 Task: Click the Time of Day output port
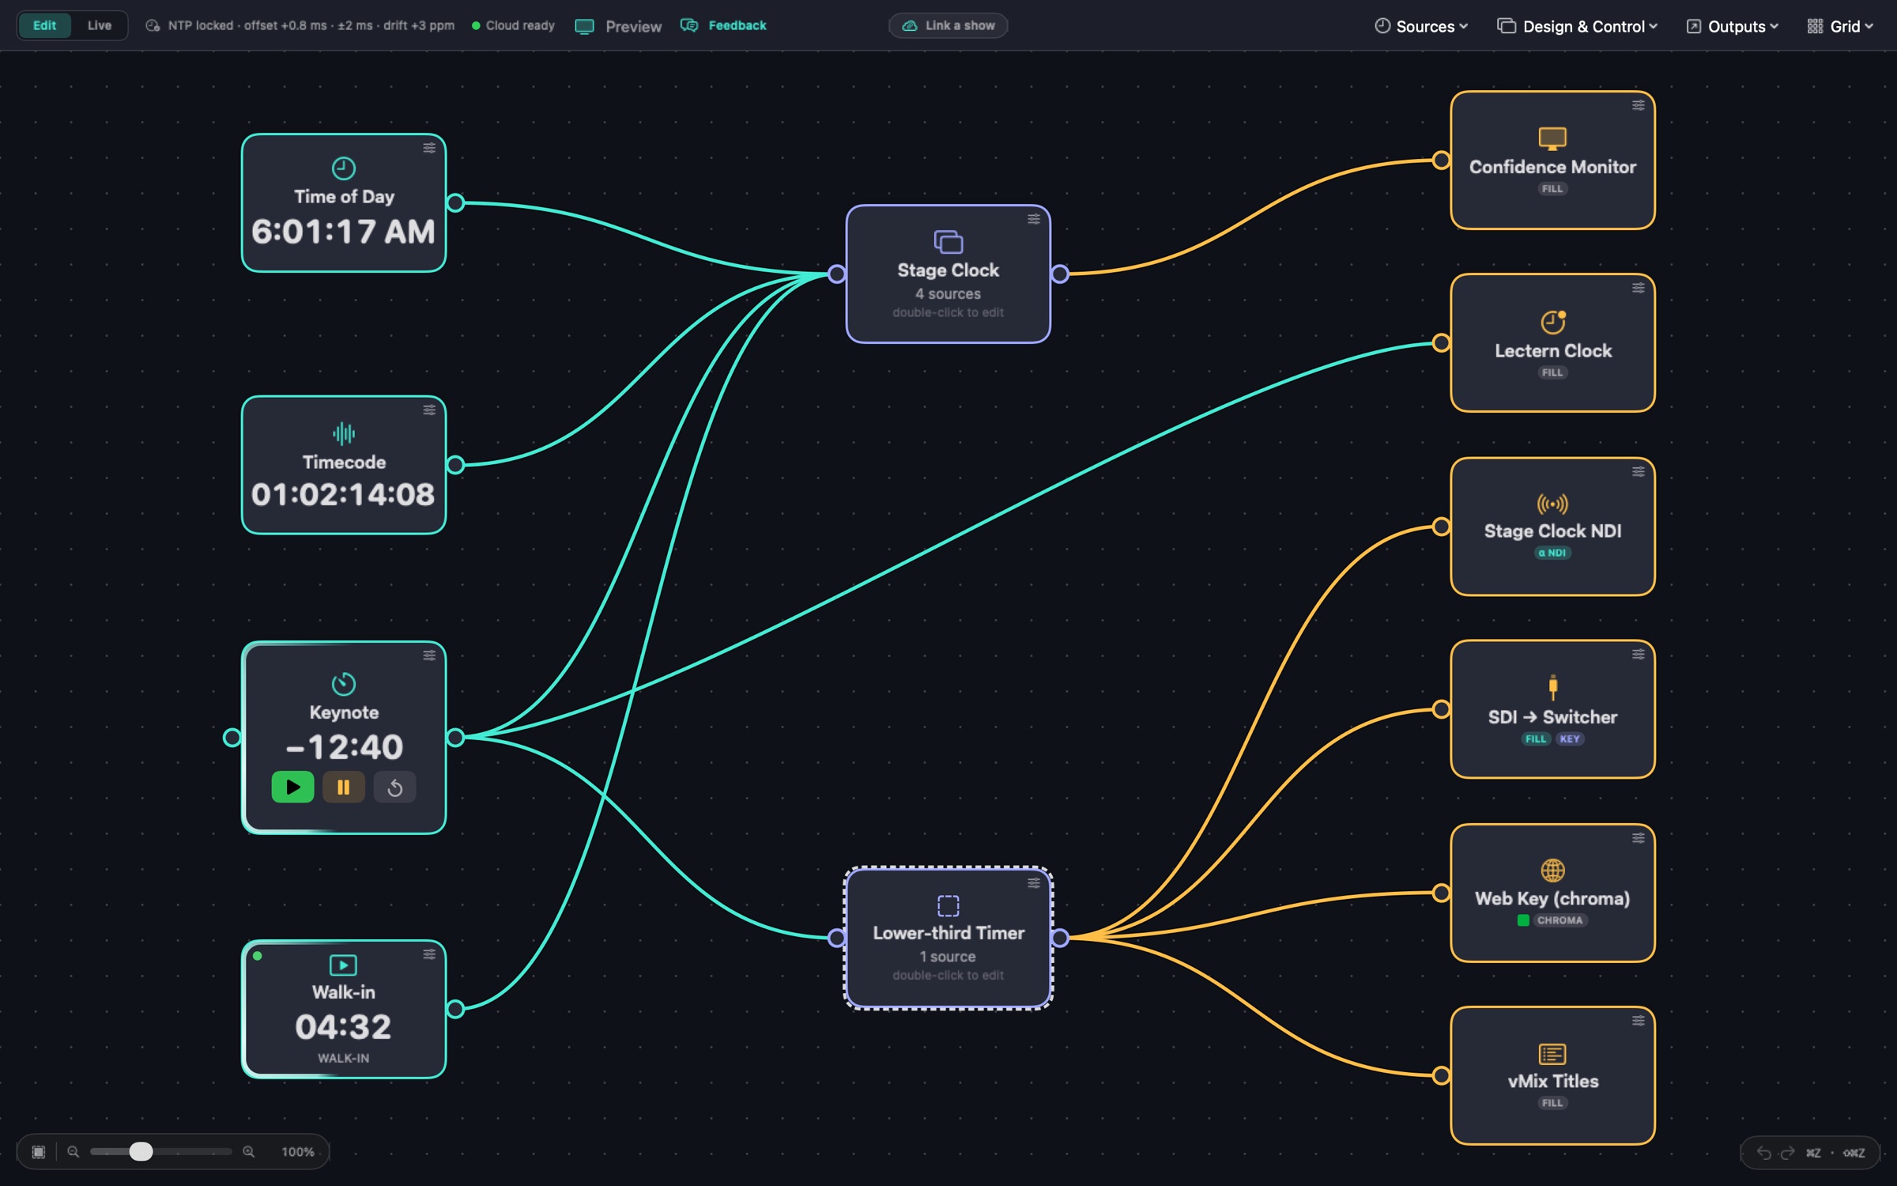pos(455,202)
